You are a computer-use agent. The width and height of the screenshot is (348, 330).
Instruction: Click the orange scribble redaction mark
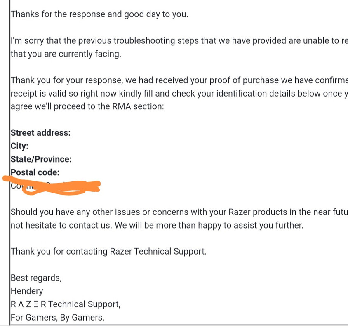tap(52, 186)
